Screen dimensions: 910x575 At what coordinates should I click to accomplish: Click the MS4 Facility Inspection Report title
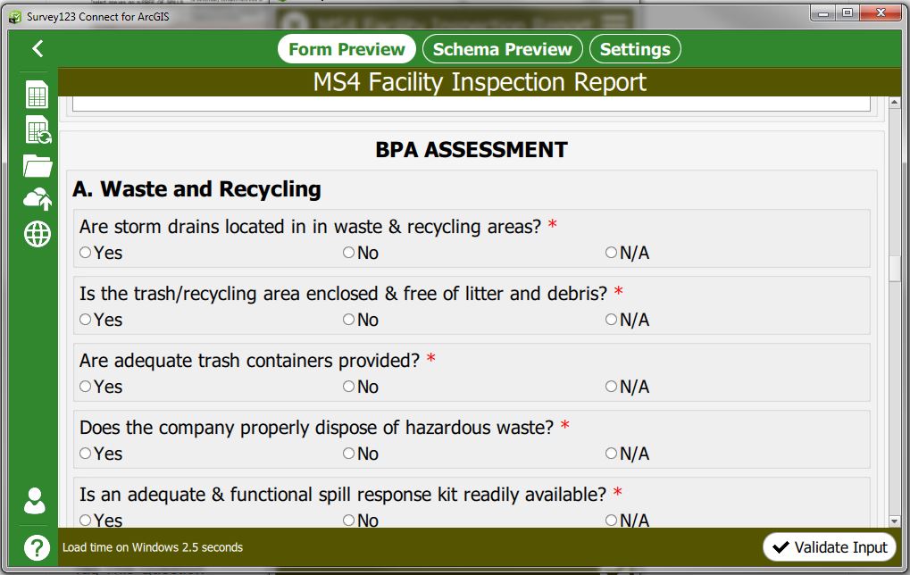tap(480, 82)
